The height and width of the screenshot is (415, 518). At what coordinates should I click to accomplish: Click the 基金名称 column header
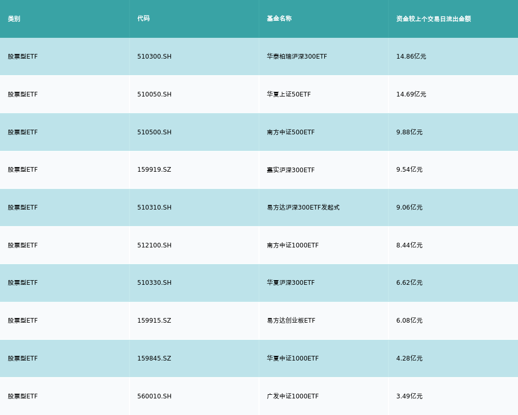(x=279, y=19)
